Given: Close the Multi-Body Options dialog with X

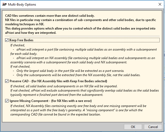Looking at the screenshot, I should coord(160,5).
